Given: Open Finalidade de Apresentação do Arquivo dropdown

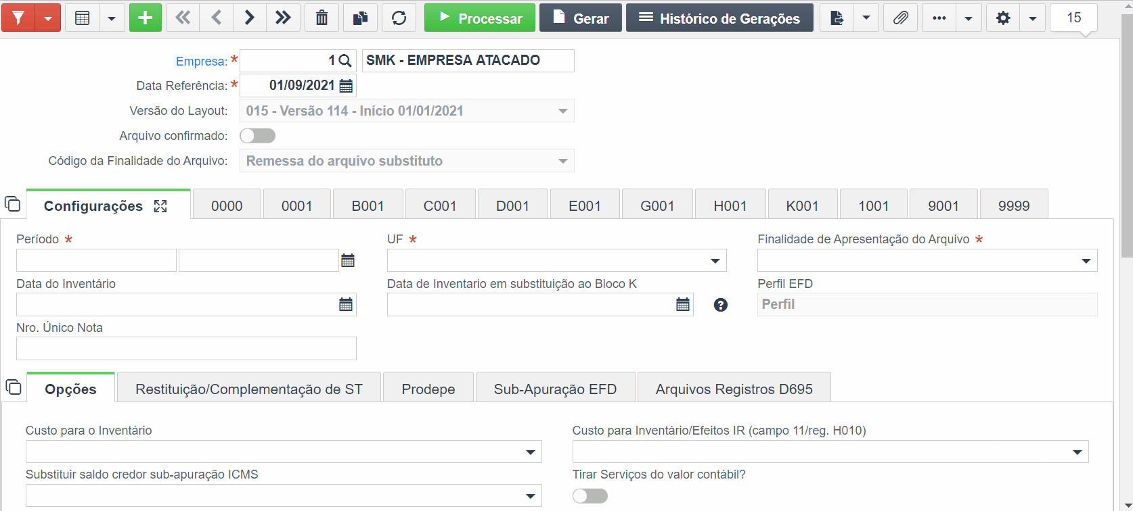Looking at the screenshot, I should [x=927, y=260].
